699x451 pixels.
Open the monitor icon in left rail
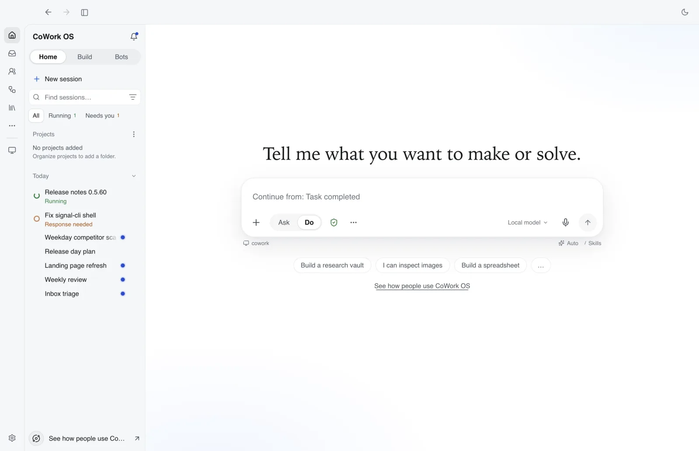tap(12, 150)
